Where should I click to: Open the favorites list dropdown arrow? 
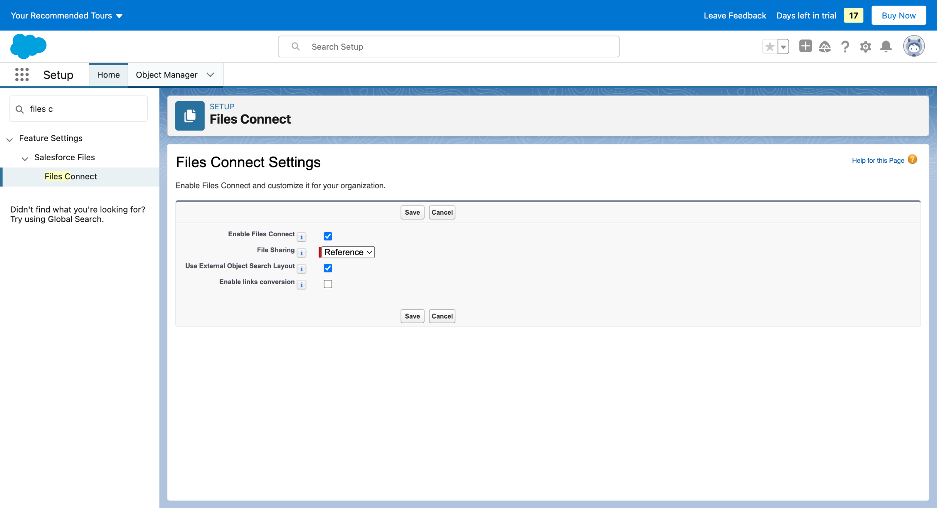pos(783,46)
